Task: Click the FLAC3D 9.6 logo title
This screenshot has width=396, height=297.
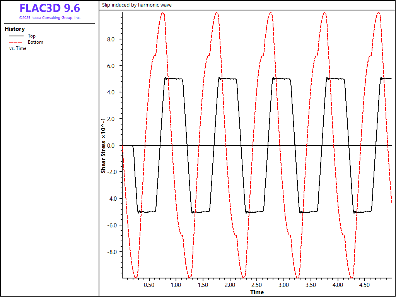Action: [x=49, y=8]
